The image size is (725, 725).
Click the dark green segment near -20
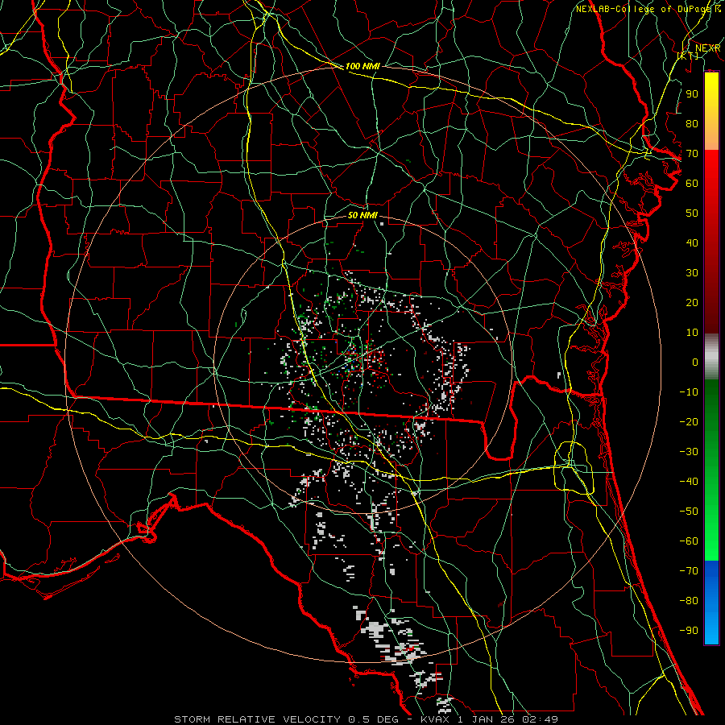(711, 416)
